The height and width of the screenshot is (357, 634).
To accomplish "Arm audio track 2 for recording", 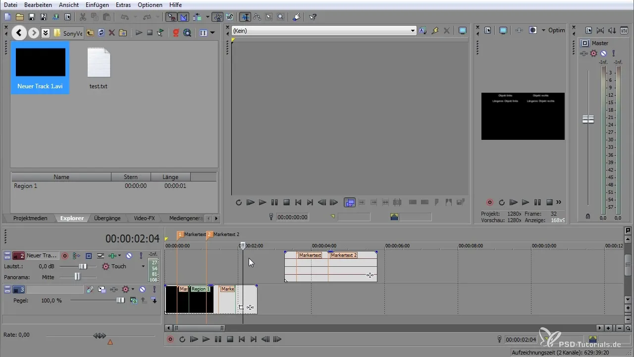I will point(65,256).
